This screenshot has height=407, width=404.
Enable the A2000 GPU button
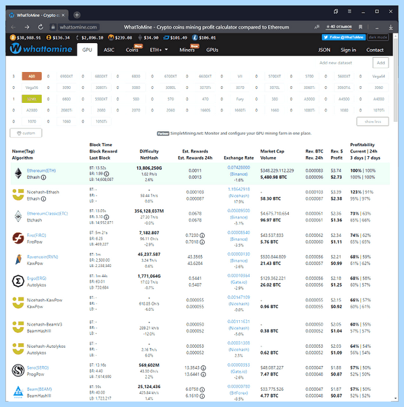(32, 110)
